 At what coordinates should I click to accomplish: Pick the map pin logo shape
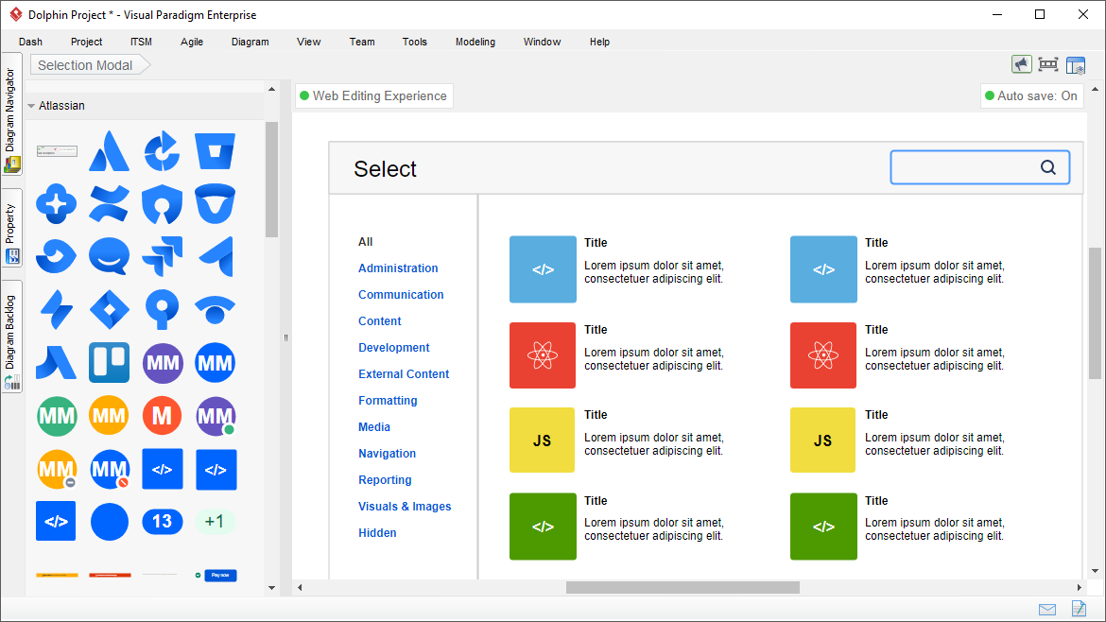(163, 309)
